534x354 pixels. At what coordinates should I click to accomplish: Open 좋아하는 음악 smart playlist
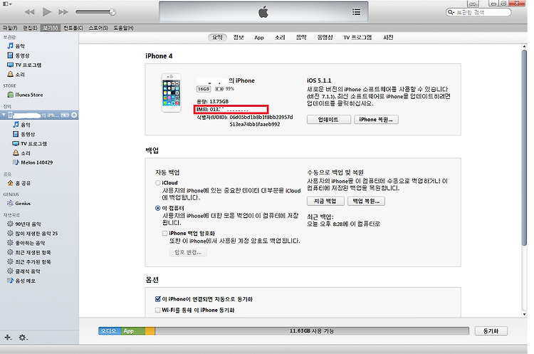pos(26,243)
